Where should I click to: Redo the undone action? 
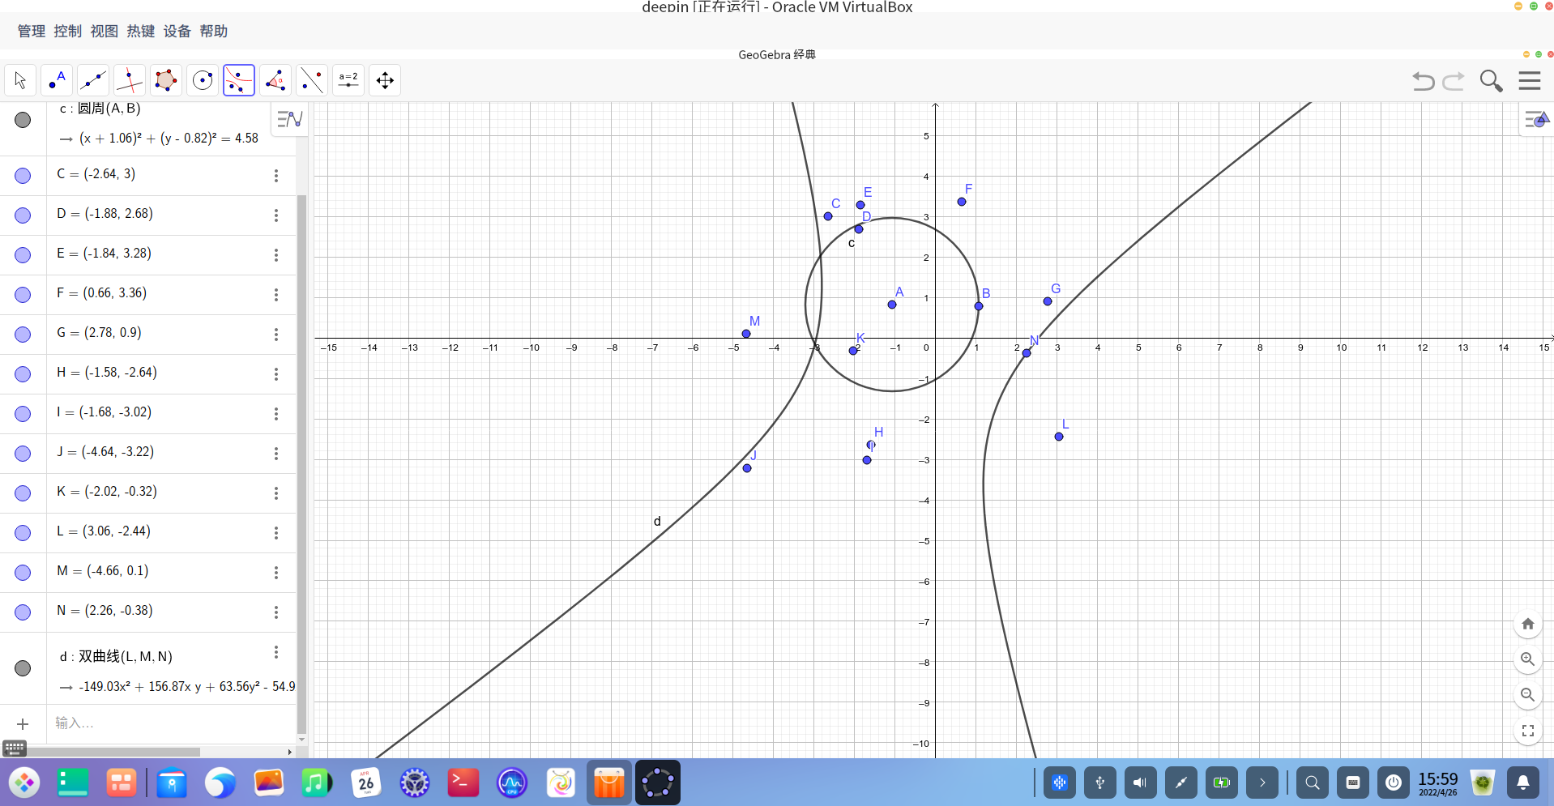click(x=1454, y=81)
